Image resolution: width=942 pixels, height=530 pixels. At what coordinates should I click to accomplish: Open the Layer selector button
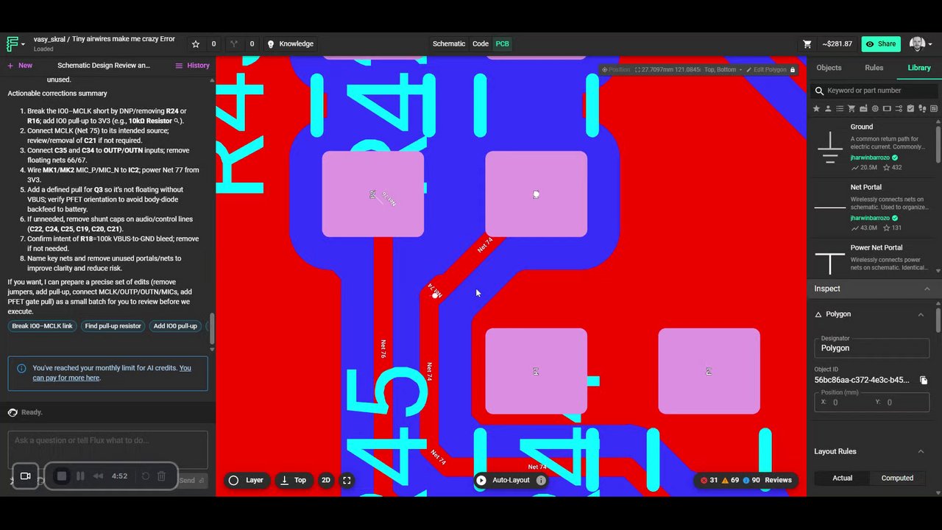(247, 480)
